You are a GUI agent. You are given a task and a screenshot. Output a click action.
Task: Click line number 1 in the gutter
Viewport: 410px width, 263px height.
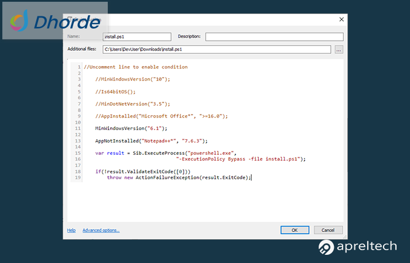tap(79, 67)
